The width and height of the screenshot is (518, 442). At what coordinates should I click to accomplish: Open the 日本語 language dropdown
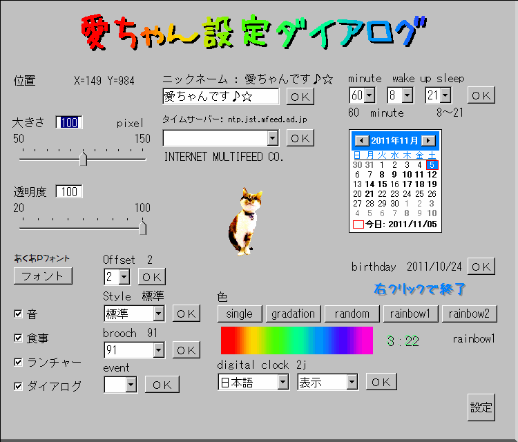(282, 382)
